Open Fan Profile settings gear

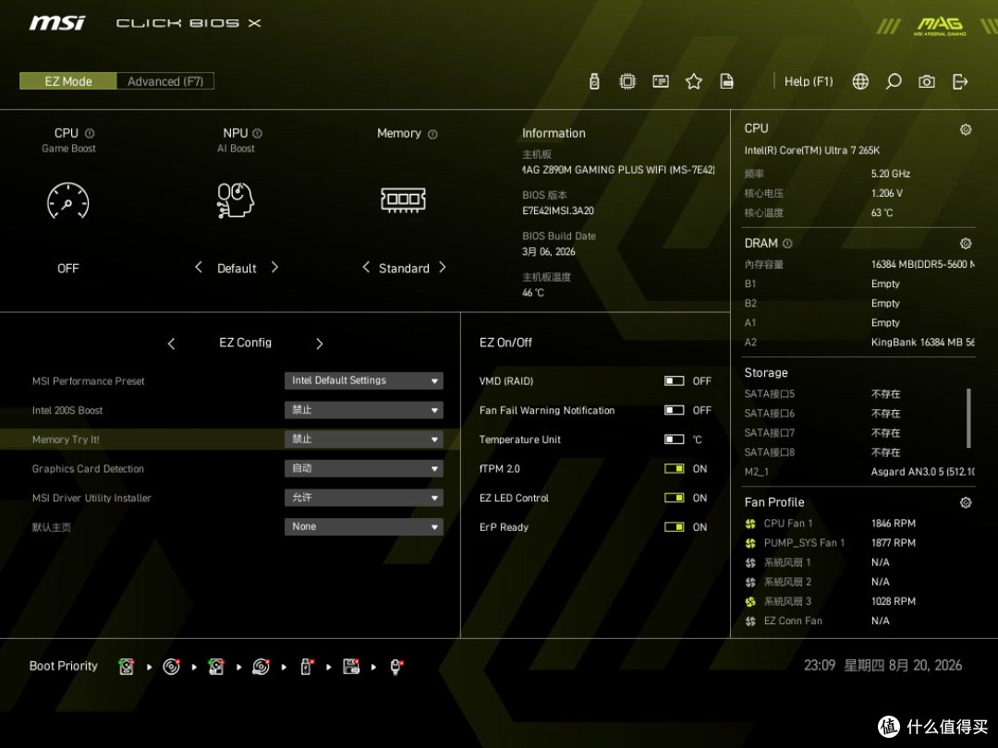point(966,502)
